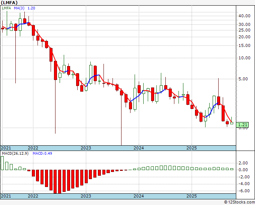The height and width of the screenshot is (205, 255).
Task: Click 2024 on the price chart time axis
Action: click(139, 148)
